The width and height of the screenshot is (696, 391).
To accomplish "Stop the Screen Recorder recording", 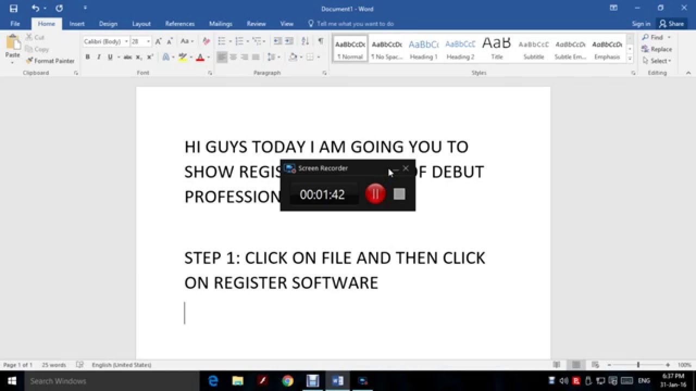I will [399, 194].
